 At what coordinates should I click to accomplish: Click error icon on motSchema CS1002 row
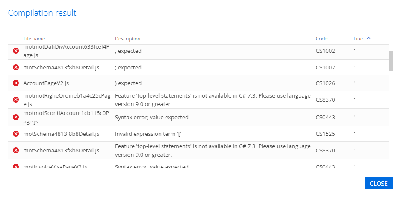16,67
